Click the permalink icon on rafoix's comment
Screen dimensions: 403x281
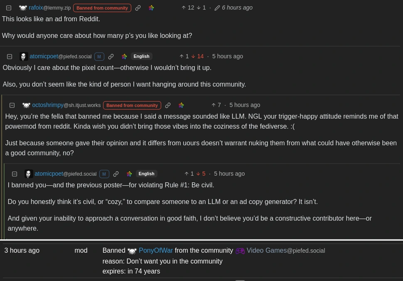tap(138, 8)
